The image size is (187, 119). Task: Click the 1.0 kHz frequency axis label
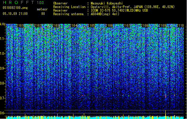[2, 54]
